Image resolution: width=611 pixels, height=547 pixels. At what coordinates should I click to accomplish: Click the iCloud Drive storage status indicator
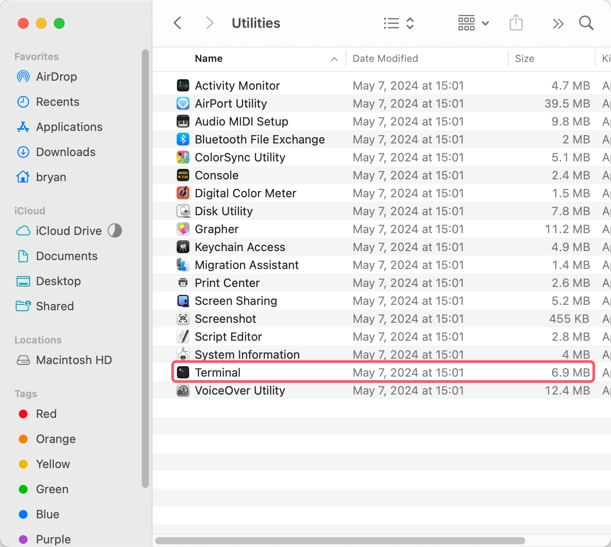115,231
